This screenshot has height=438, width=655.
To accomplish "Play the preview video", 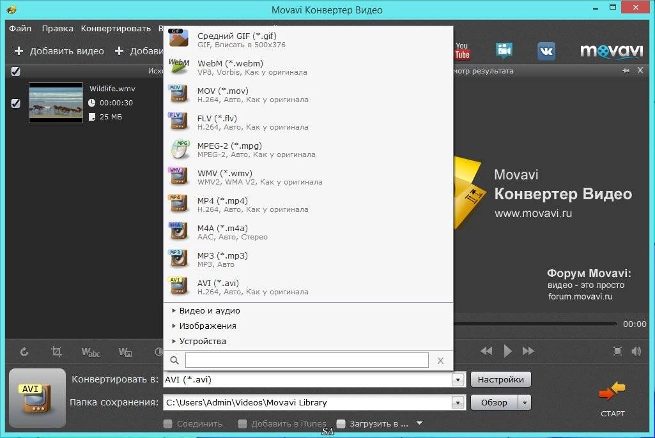I will (507, 351).
